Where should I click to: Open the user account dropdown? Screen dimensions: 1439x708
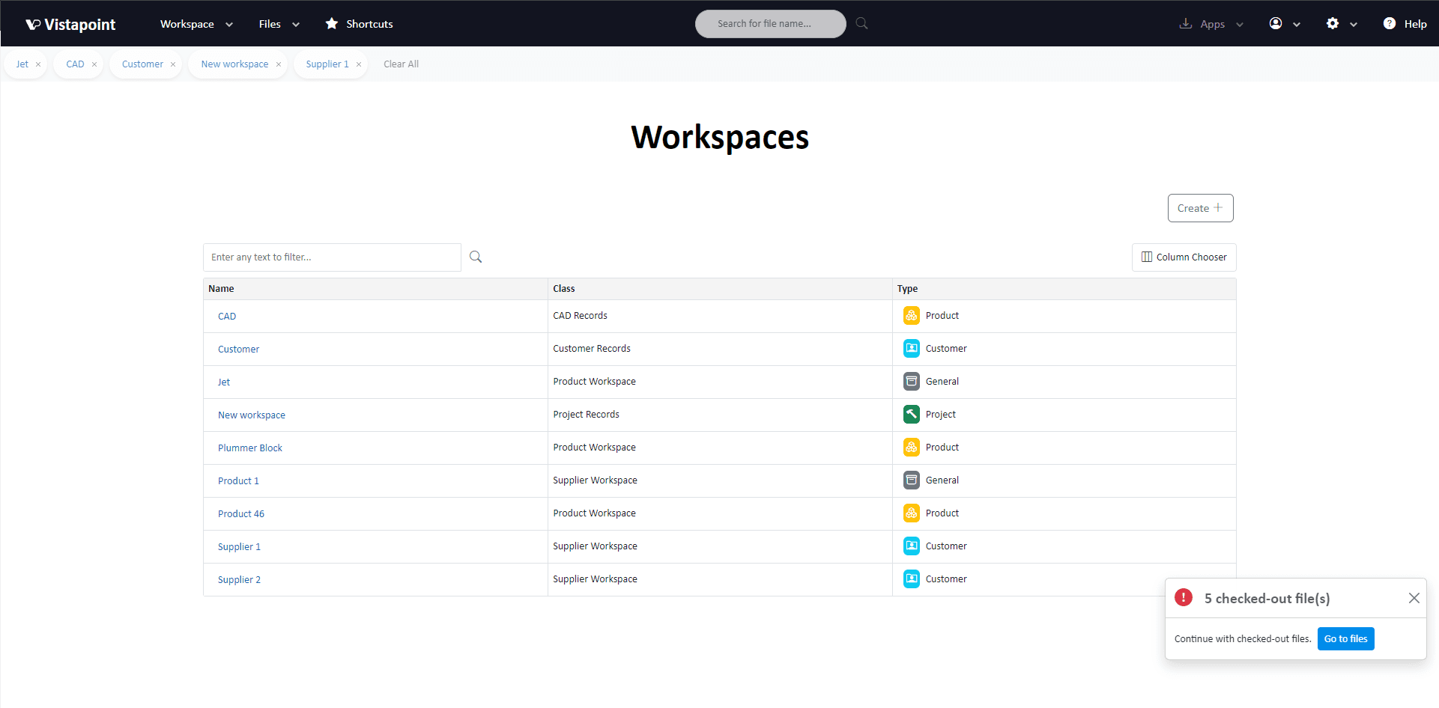(x=1285, y=24)
